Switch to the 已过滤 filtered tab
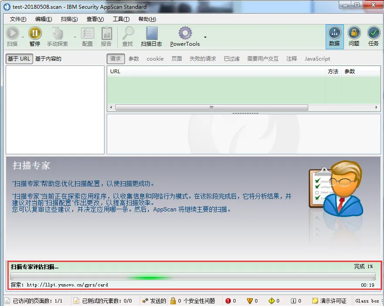Image resolution: width=384 pixels, height=306 pixels. (x=232, y=59)
